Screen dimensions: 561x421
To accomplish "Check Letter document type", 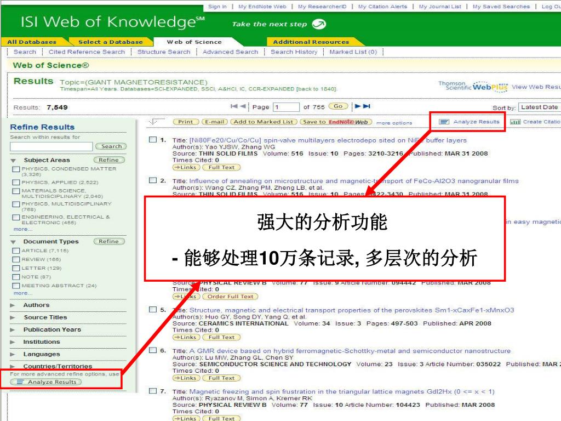I will tap(16, 268).
